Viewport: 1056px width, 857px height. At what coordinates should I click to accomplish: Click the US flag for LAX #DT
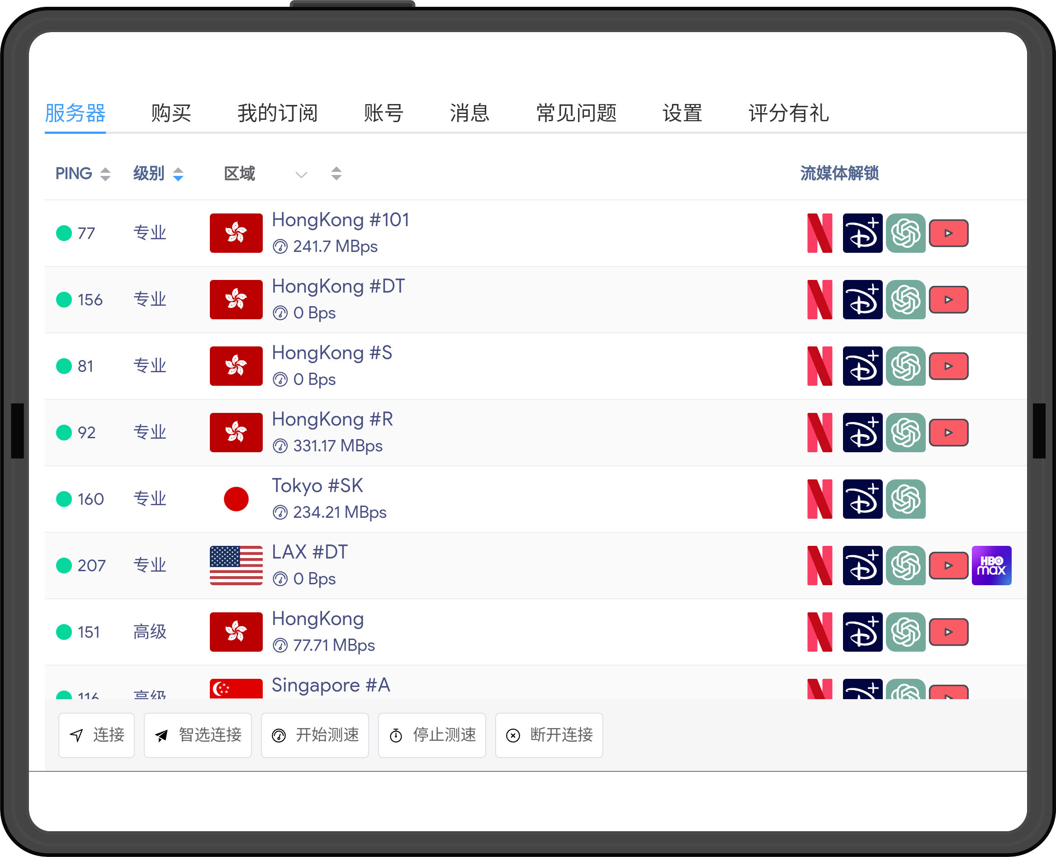236,565
